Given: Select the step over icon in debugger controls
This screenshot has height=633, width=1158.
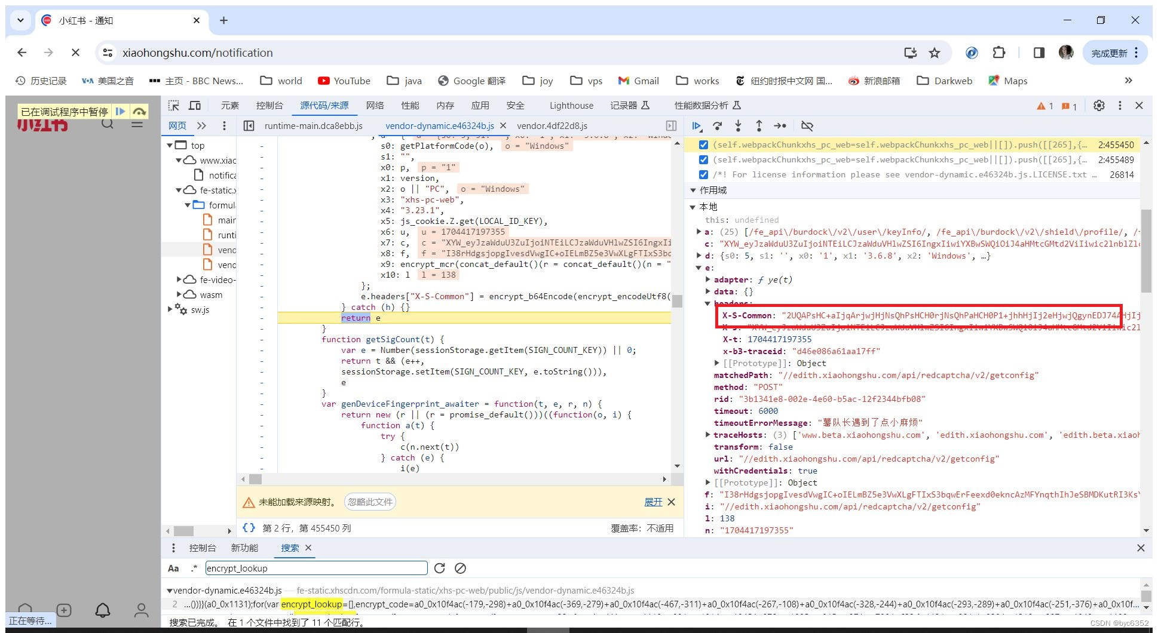Looking at the screenshot, I should pyautogui.click(x=718, y=126).
